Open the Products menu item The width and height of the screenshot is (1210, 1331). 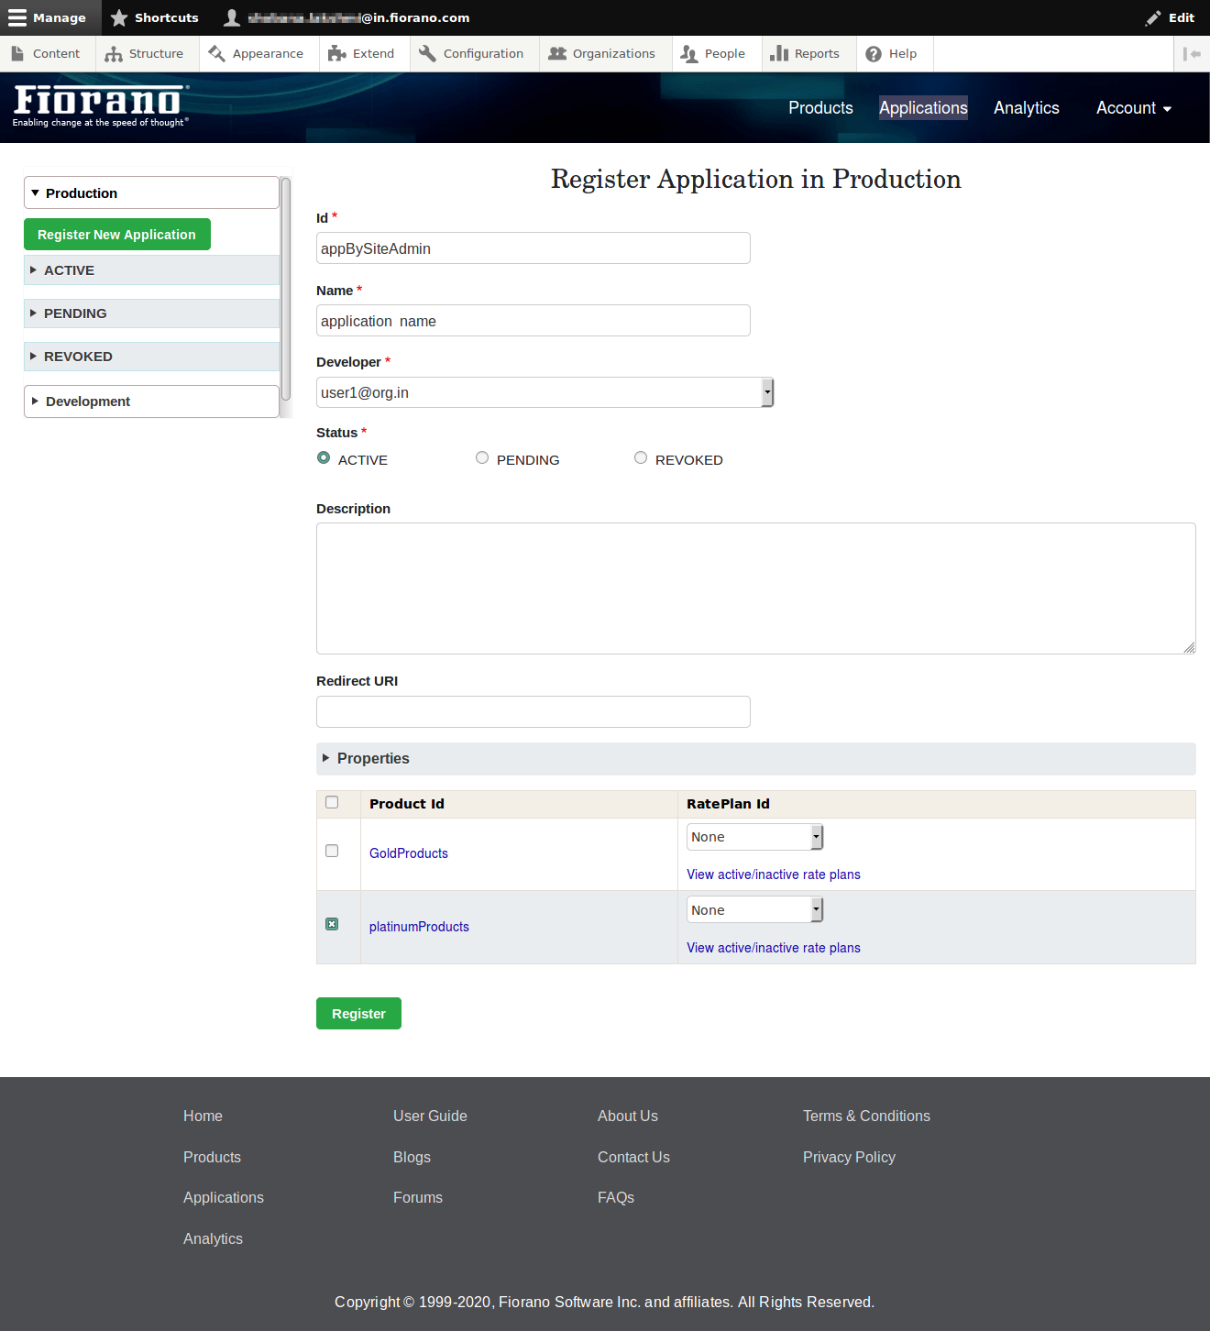point(820,108)
